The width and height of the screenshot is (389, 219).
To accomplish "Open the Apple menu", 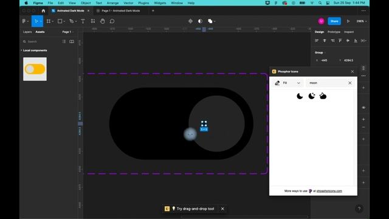I will coord(26,3).
